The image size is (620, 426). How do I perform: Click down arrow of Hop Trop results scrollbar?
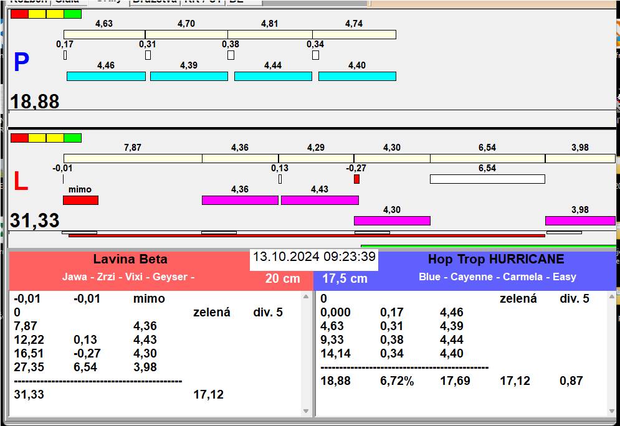click(612, 411)
